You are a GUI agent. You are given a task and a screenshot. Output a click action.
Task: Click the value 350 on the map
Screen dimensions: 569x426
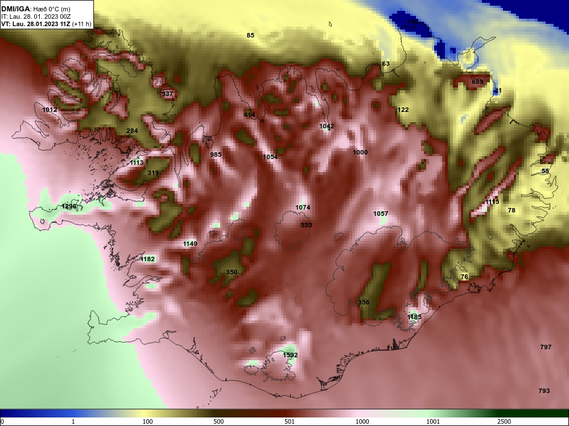coord(232,272)
